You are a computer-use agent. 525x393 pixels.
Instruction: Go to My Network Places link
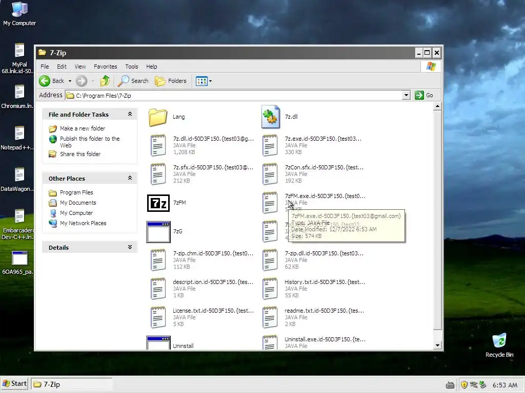83,223
